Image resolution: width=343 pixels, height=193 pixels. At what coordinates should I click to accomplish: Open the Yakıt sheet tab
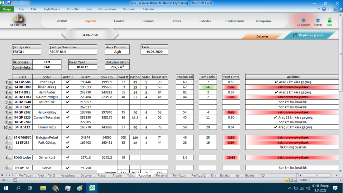coord(130,175)
